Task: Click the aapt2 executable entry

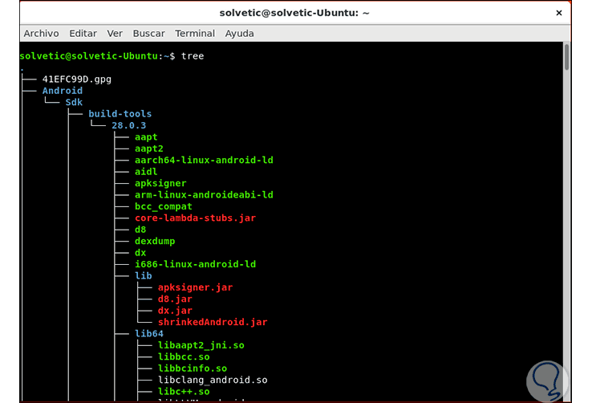Action: [149, 149]
